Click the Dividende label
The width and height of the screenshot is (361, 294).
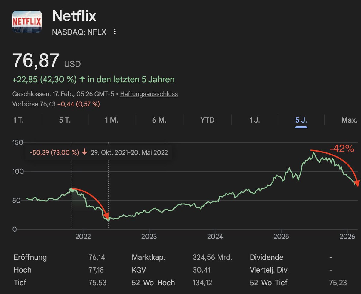pyautogui.click(x=267, y=257)
